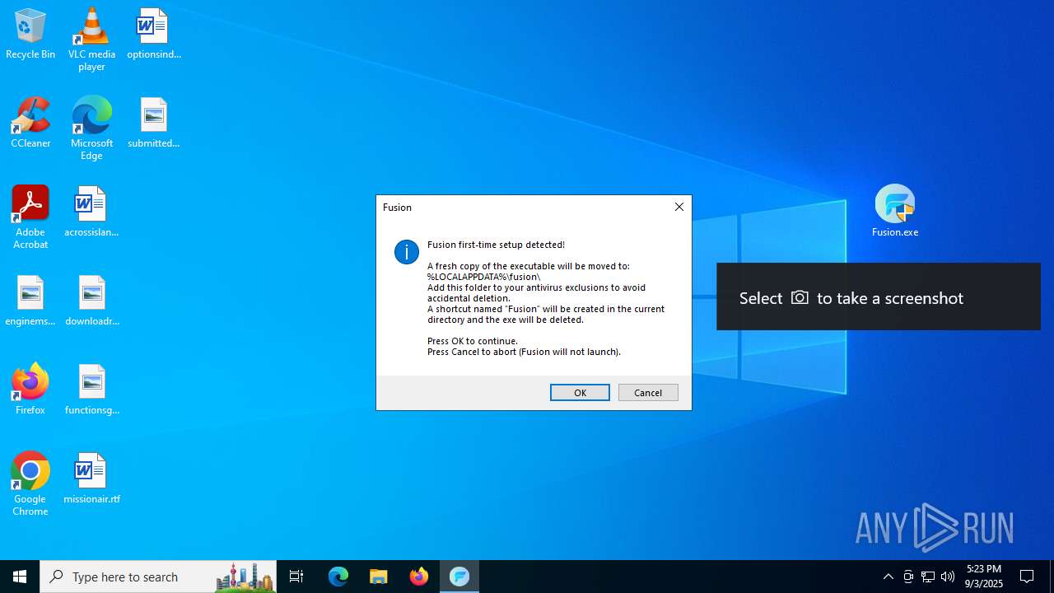Select the Fusion.exe desktop icon
The height and width of the screenshot is (593, 1054).
coord(895,211)
